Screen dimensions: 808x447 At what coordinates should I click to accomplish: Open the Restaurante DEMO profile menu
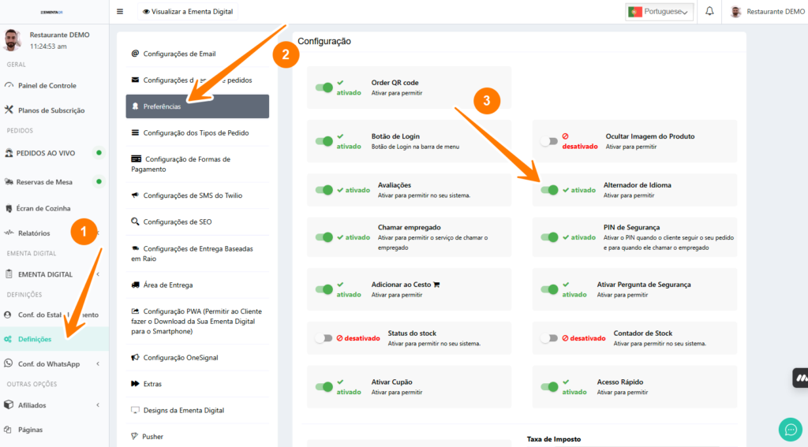coord(766,12)
